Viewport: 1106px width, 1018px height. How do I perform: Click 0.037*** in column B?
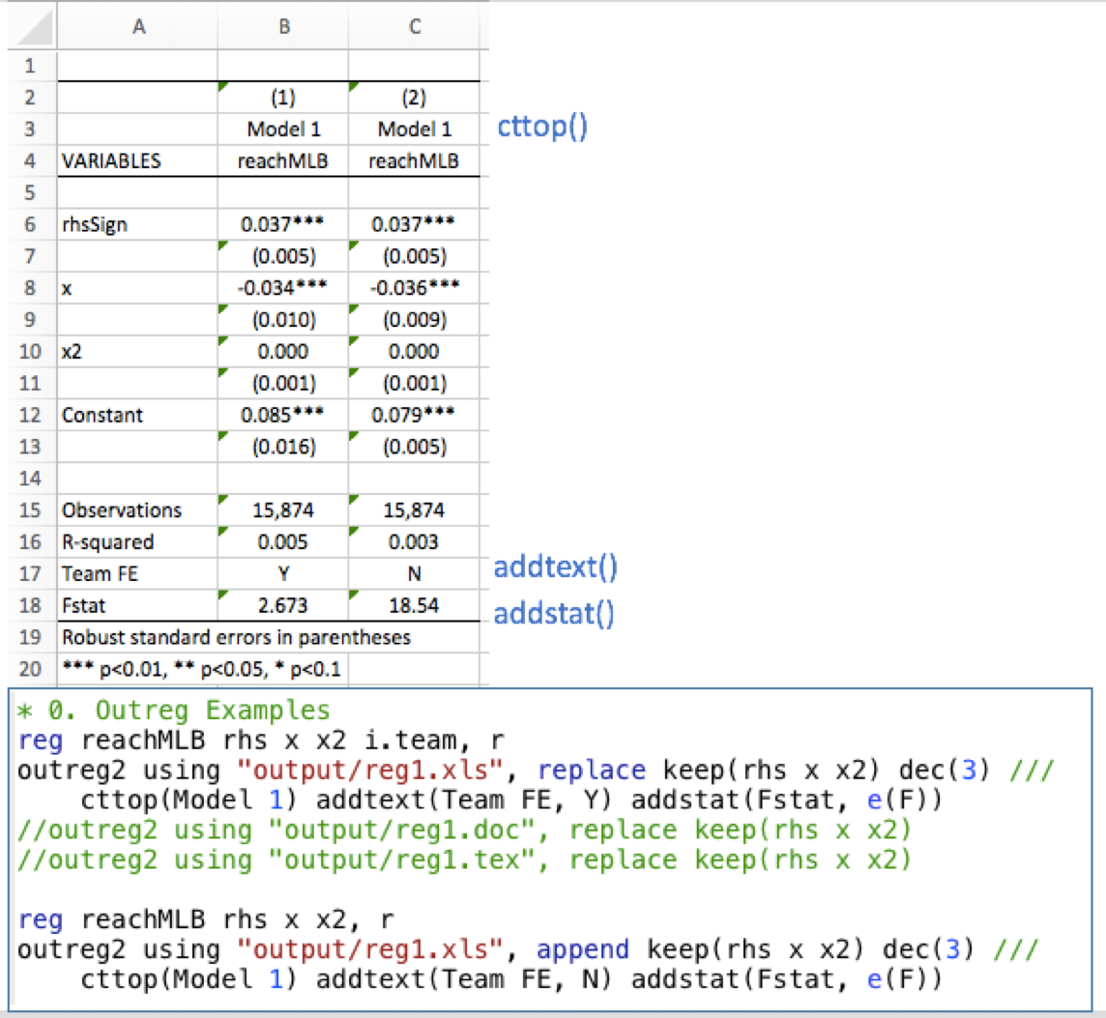click(x=283, y=224)
